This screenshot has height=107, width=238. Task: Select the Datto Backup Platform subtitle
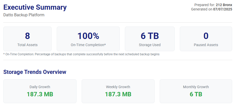(x=24, y=15)
